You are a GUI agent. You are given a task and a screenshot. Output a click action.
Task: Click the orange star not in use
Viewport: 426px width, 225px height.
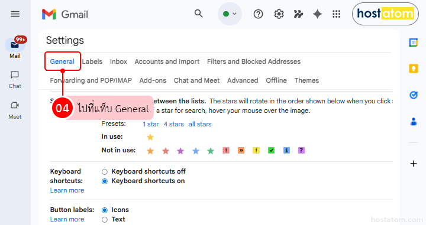click(150, 151)
